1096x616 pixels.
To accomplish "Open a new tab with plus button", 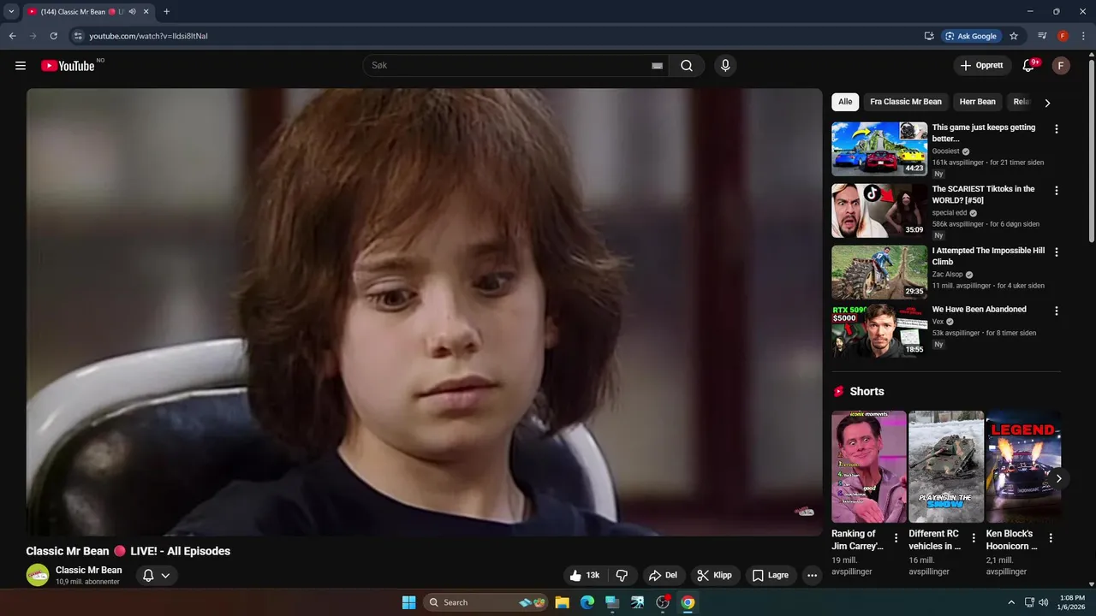I will 166,12.
